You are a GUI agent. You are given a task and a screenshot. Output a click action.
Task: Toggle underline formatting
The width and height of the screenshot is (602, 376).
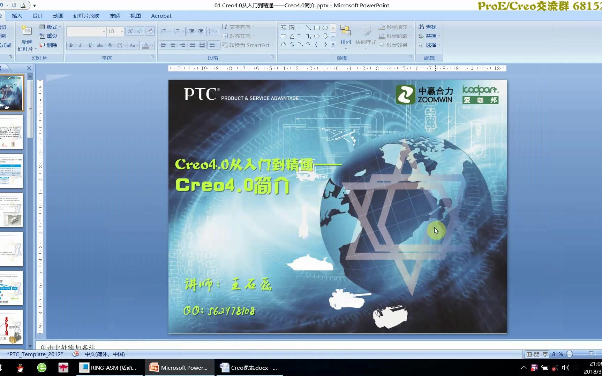pos(90,45)
